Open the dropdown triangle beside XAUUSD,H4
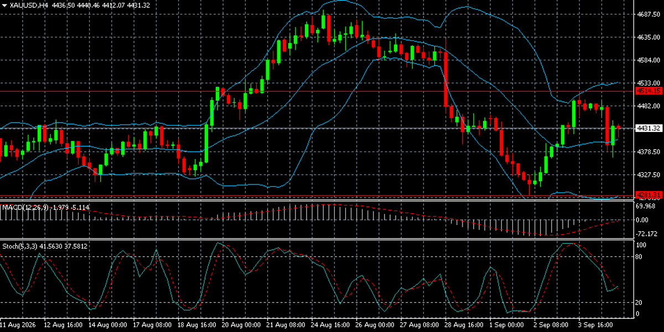Screen dimensions: 664x332 click(x=5, y=5)
